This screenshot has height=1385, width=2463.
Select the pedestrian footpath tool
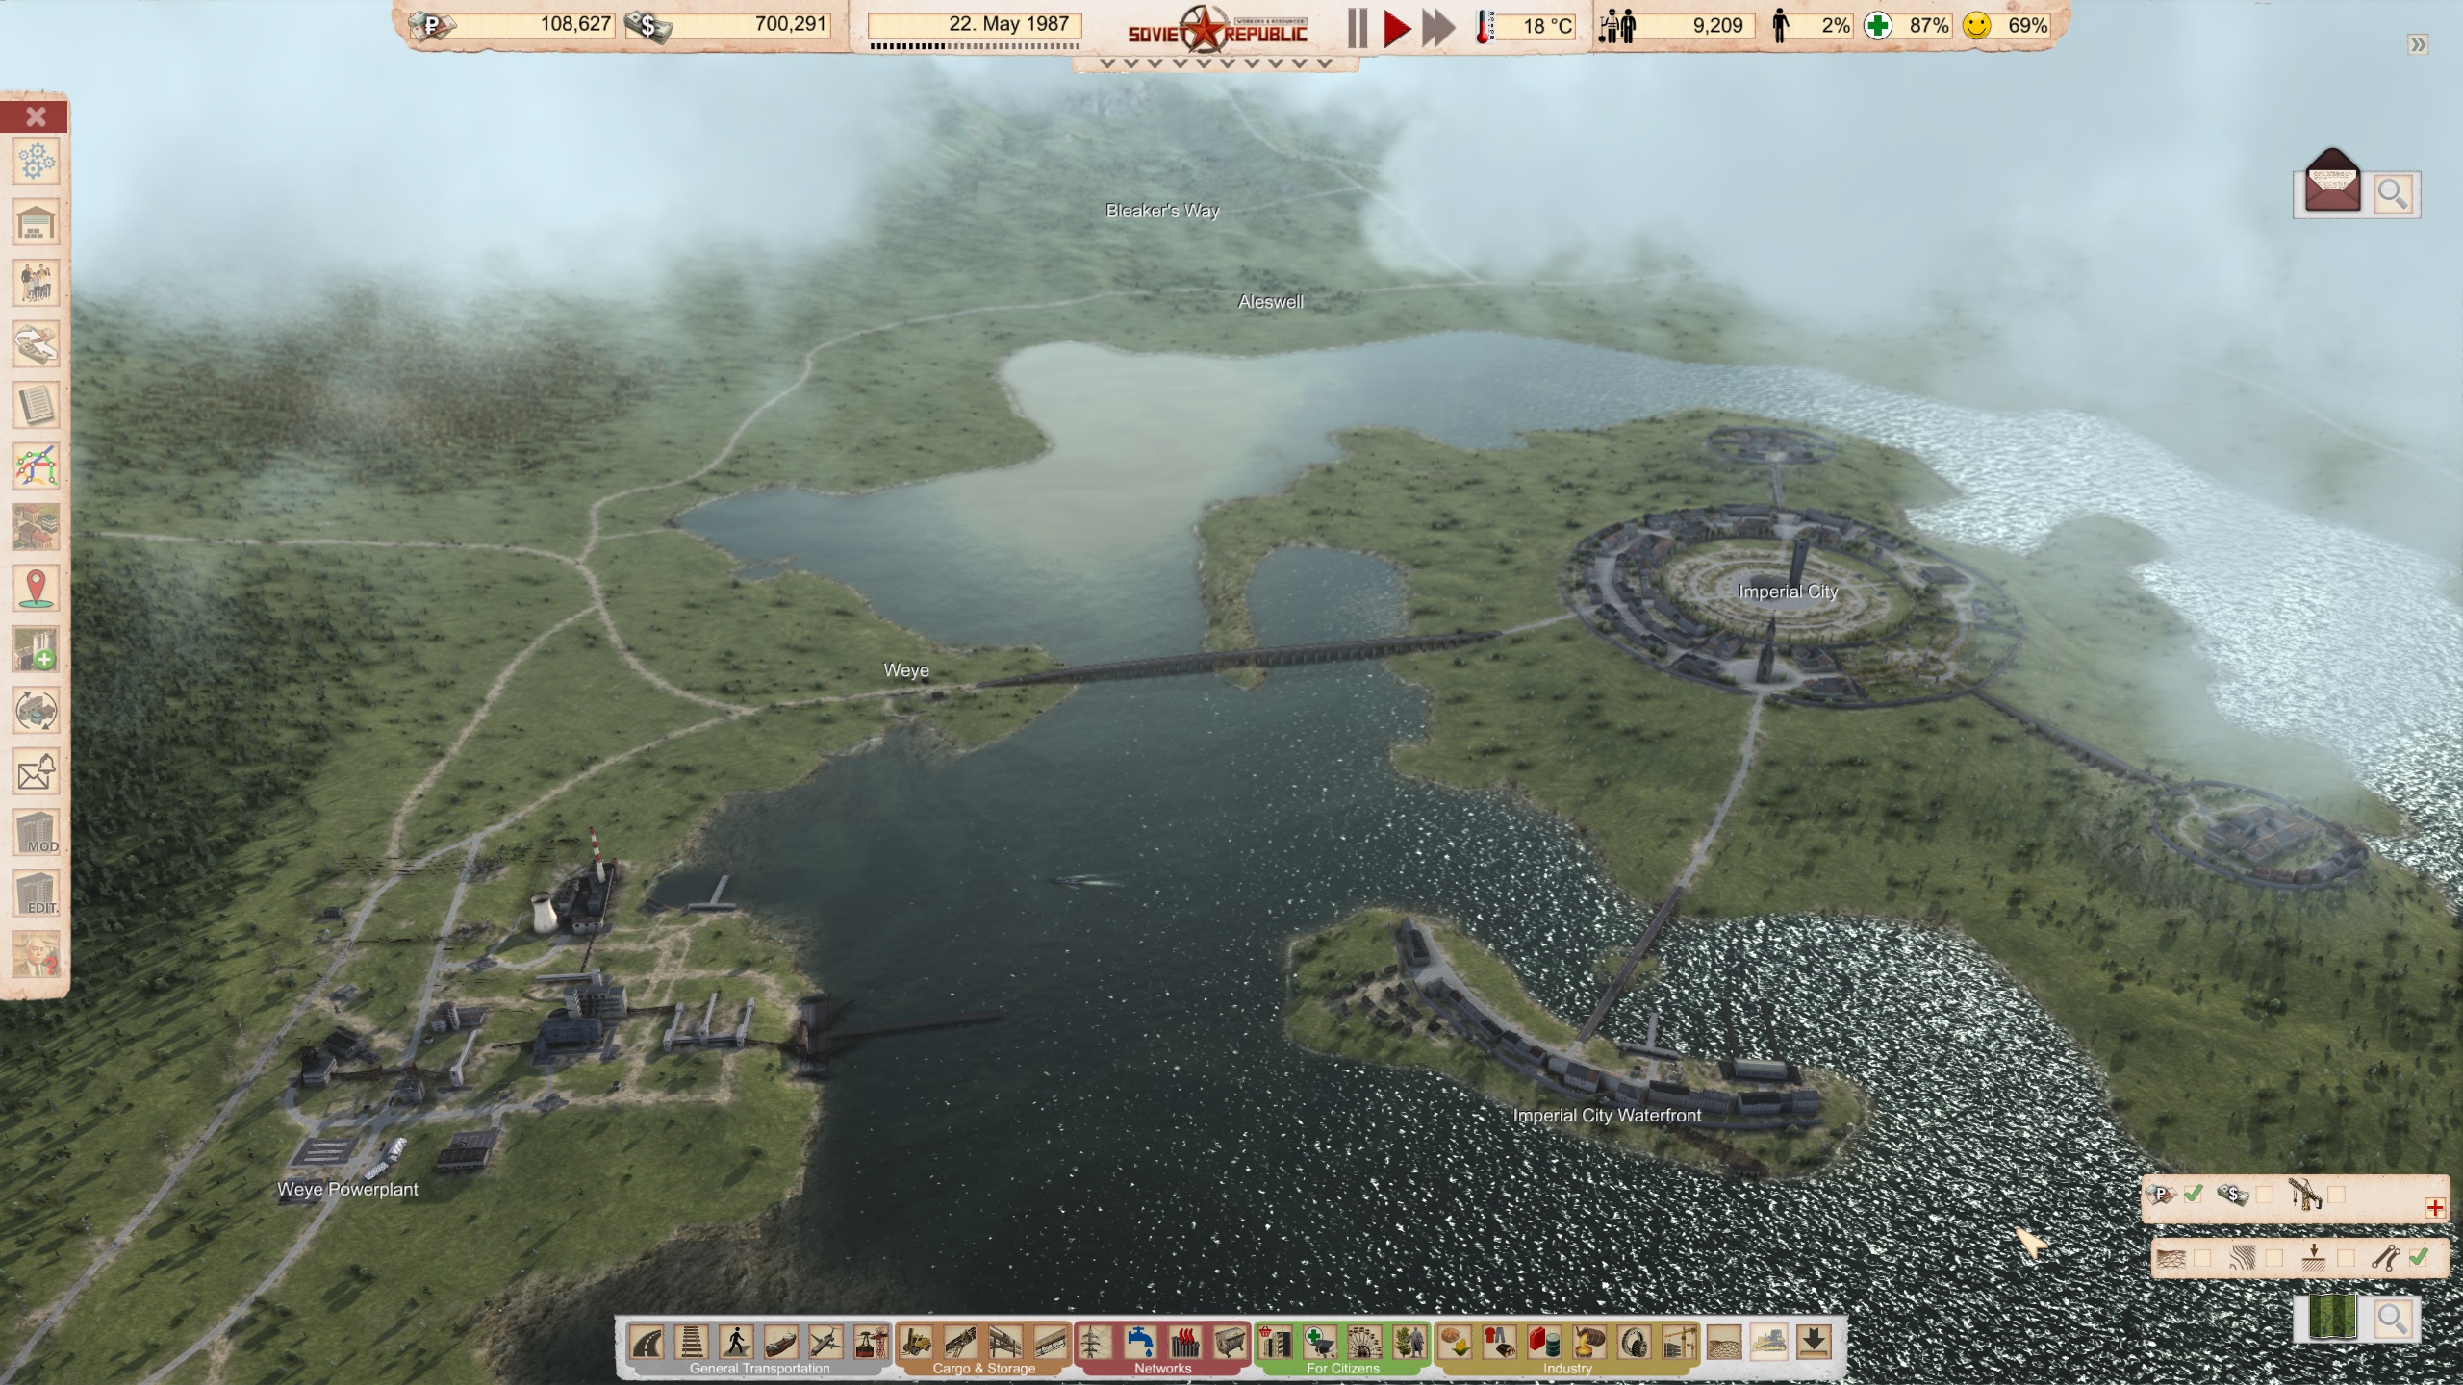[x=736, y=1342]
